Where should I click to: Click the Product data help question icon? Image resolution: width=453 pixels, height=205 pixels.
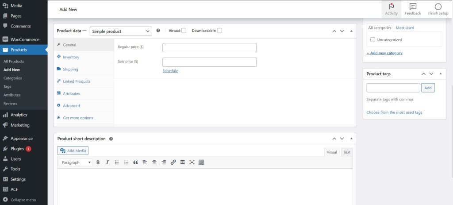coord(158,31)
